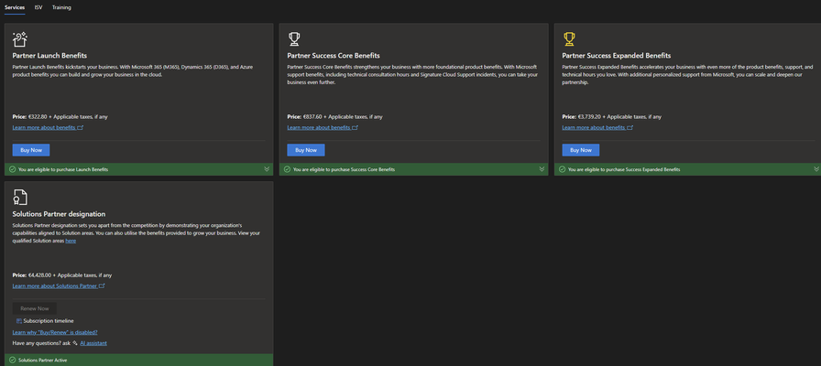
Task: Click the price €322.80 text
Action: click(38, 116)
